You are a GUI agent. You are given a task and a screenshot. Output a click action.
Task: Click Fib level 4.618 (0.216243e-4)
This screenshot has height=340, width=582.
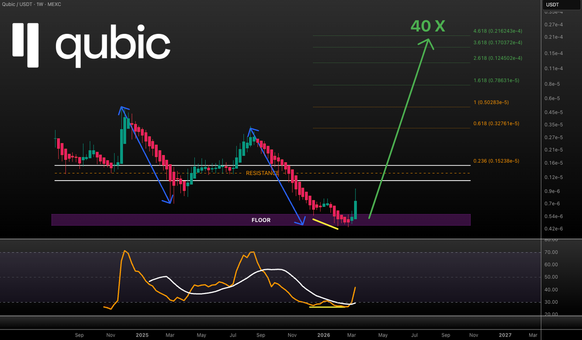[x=498, y=31]
